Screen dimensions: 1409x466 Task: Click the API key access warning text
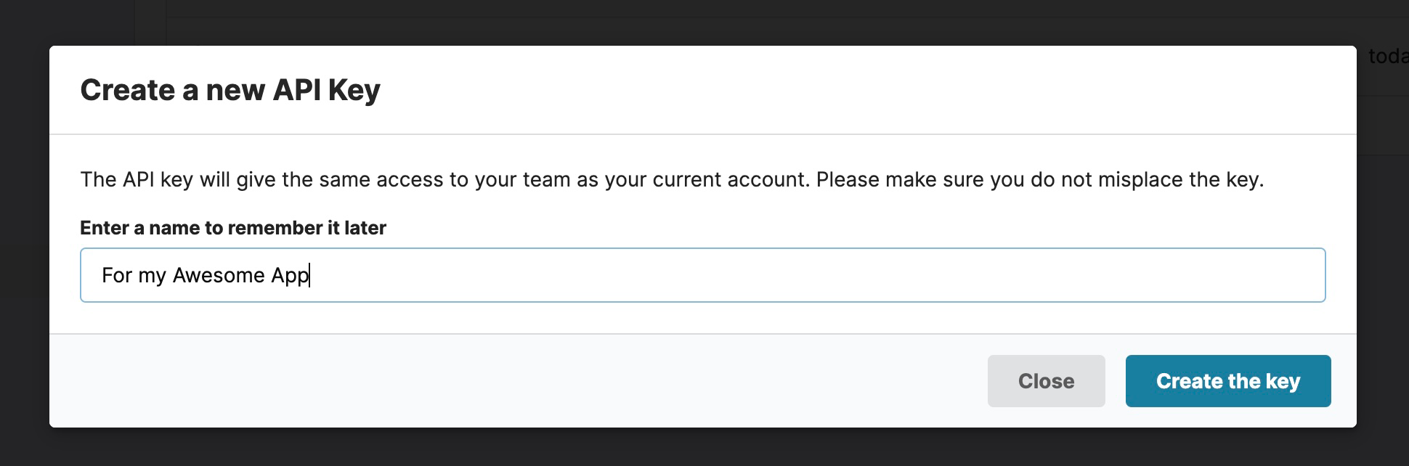click(672, 179)
